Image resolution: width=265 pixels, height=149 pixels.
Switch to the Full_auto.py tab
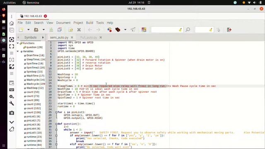[89, 38]
